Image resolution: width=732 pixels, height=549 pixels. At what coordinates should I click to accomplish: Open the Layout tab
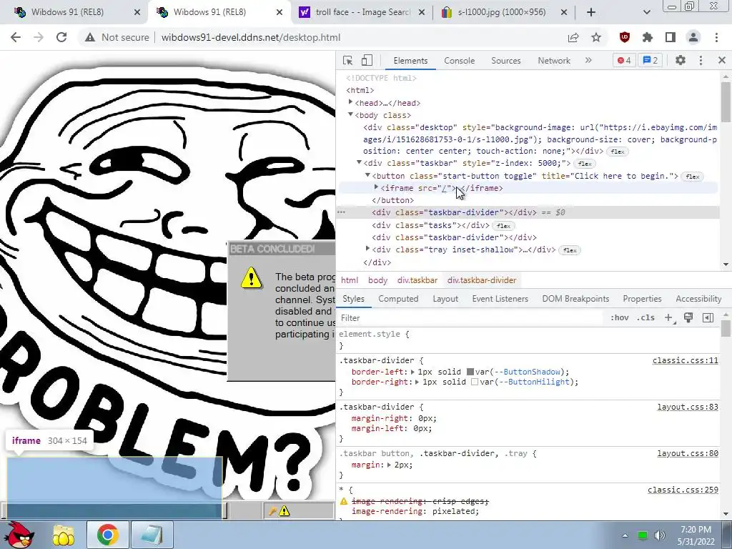tap(445, 299)
